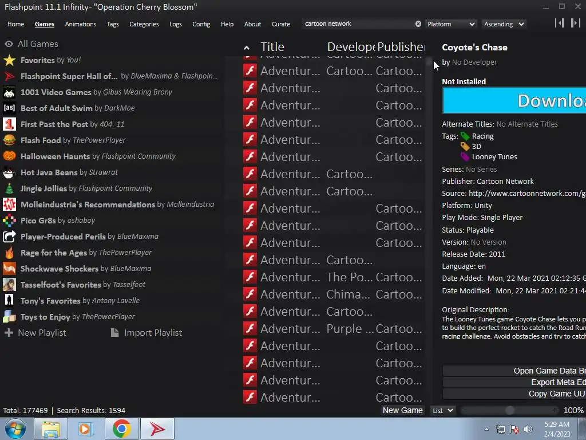
Task: Open Flashpoint Super Hall of Fame playlist icon
Action: (9, 76)
